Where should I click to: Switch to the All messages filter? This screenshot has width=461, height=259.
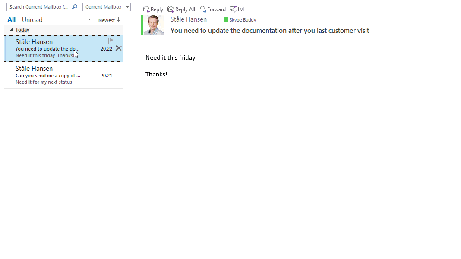coord(12,20)
